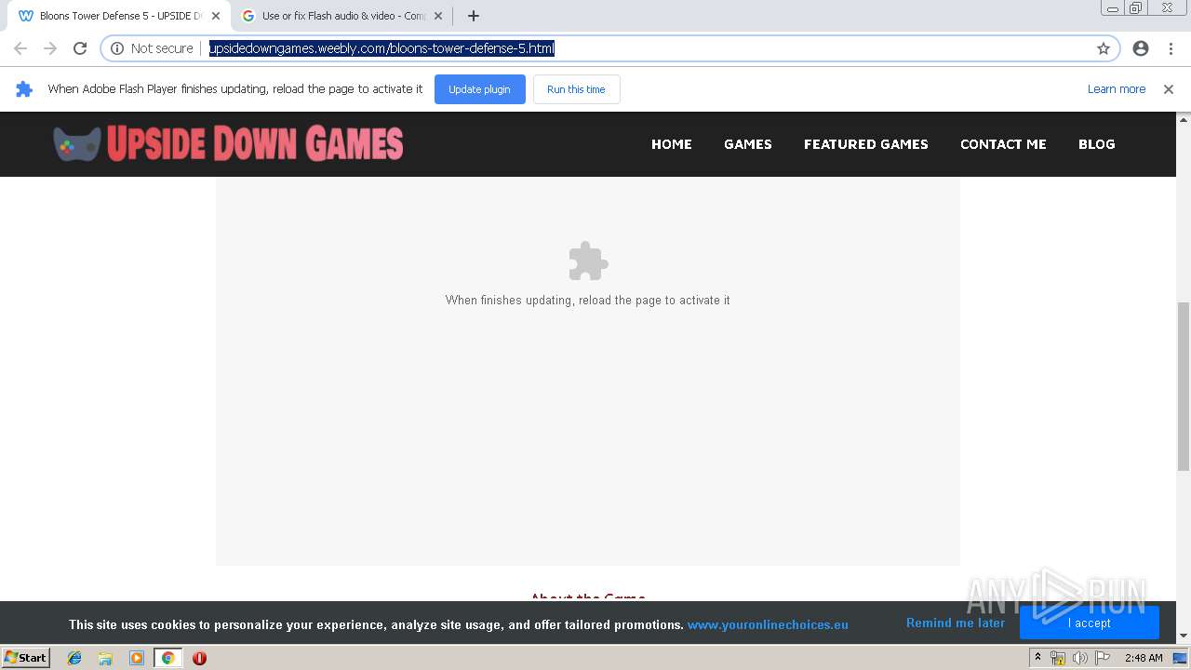The width and height of the screenshot is (1191, 670).
Task: Launch Internet Explorer from the taskbar
Action: [74, 658]
